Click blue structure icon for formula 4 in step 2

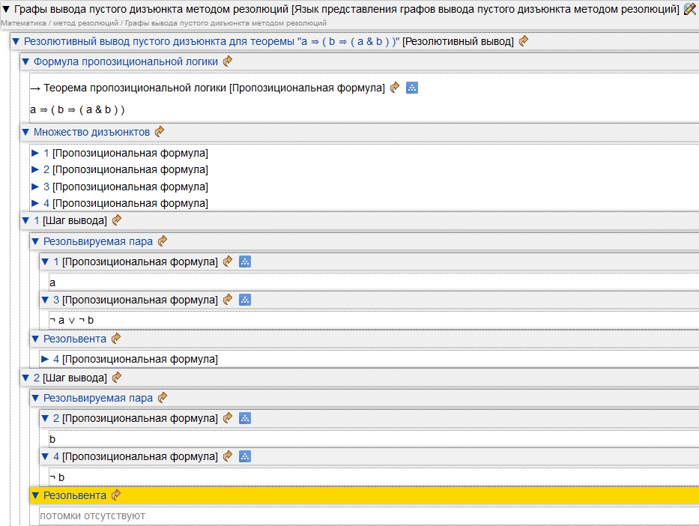[244, 456]
